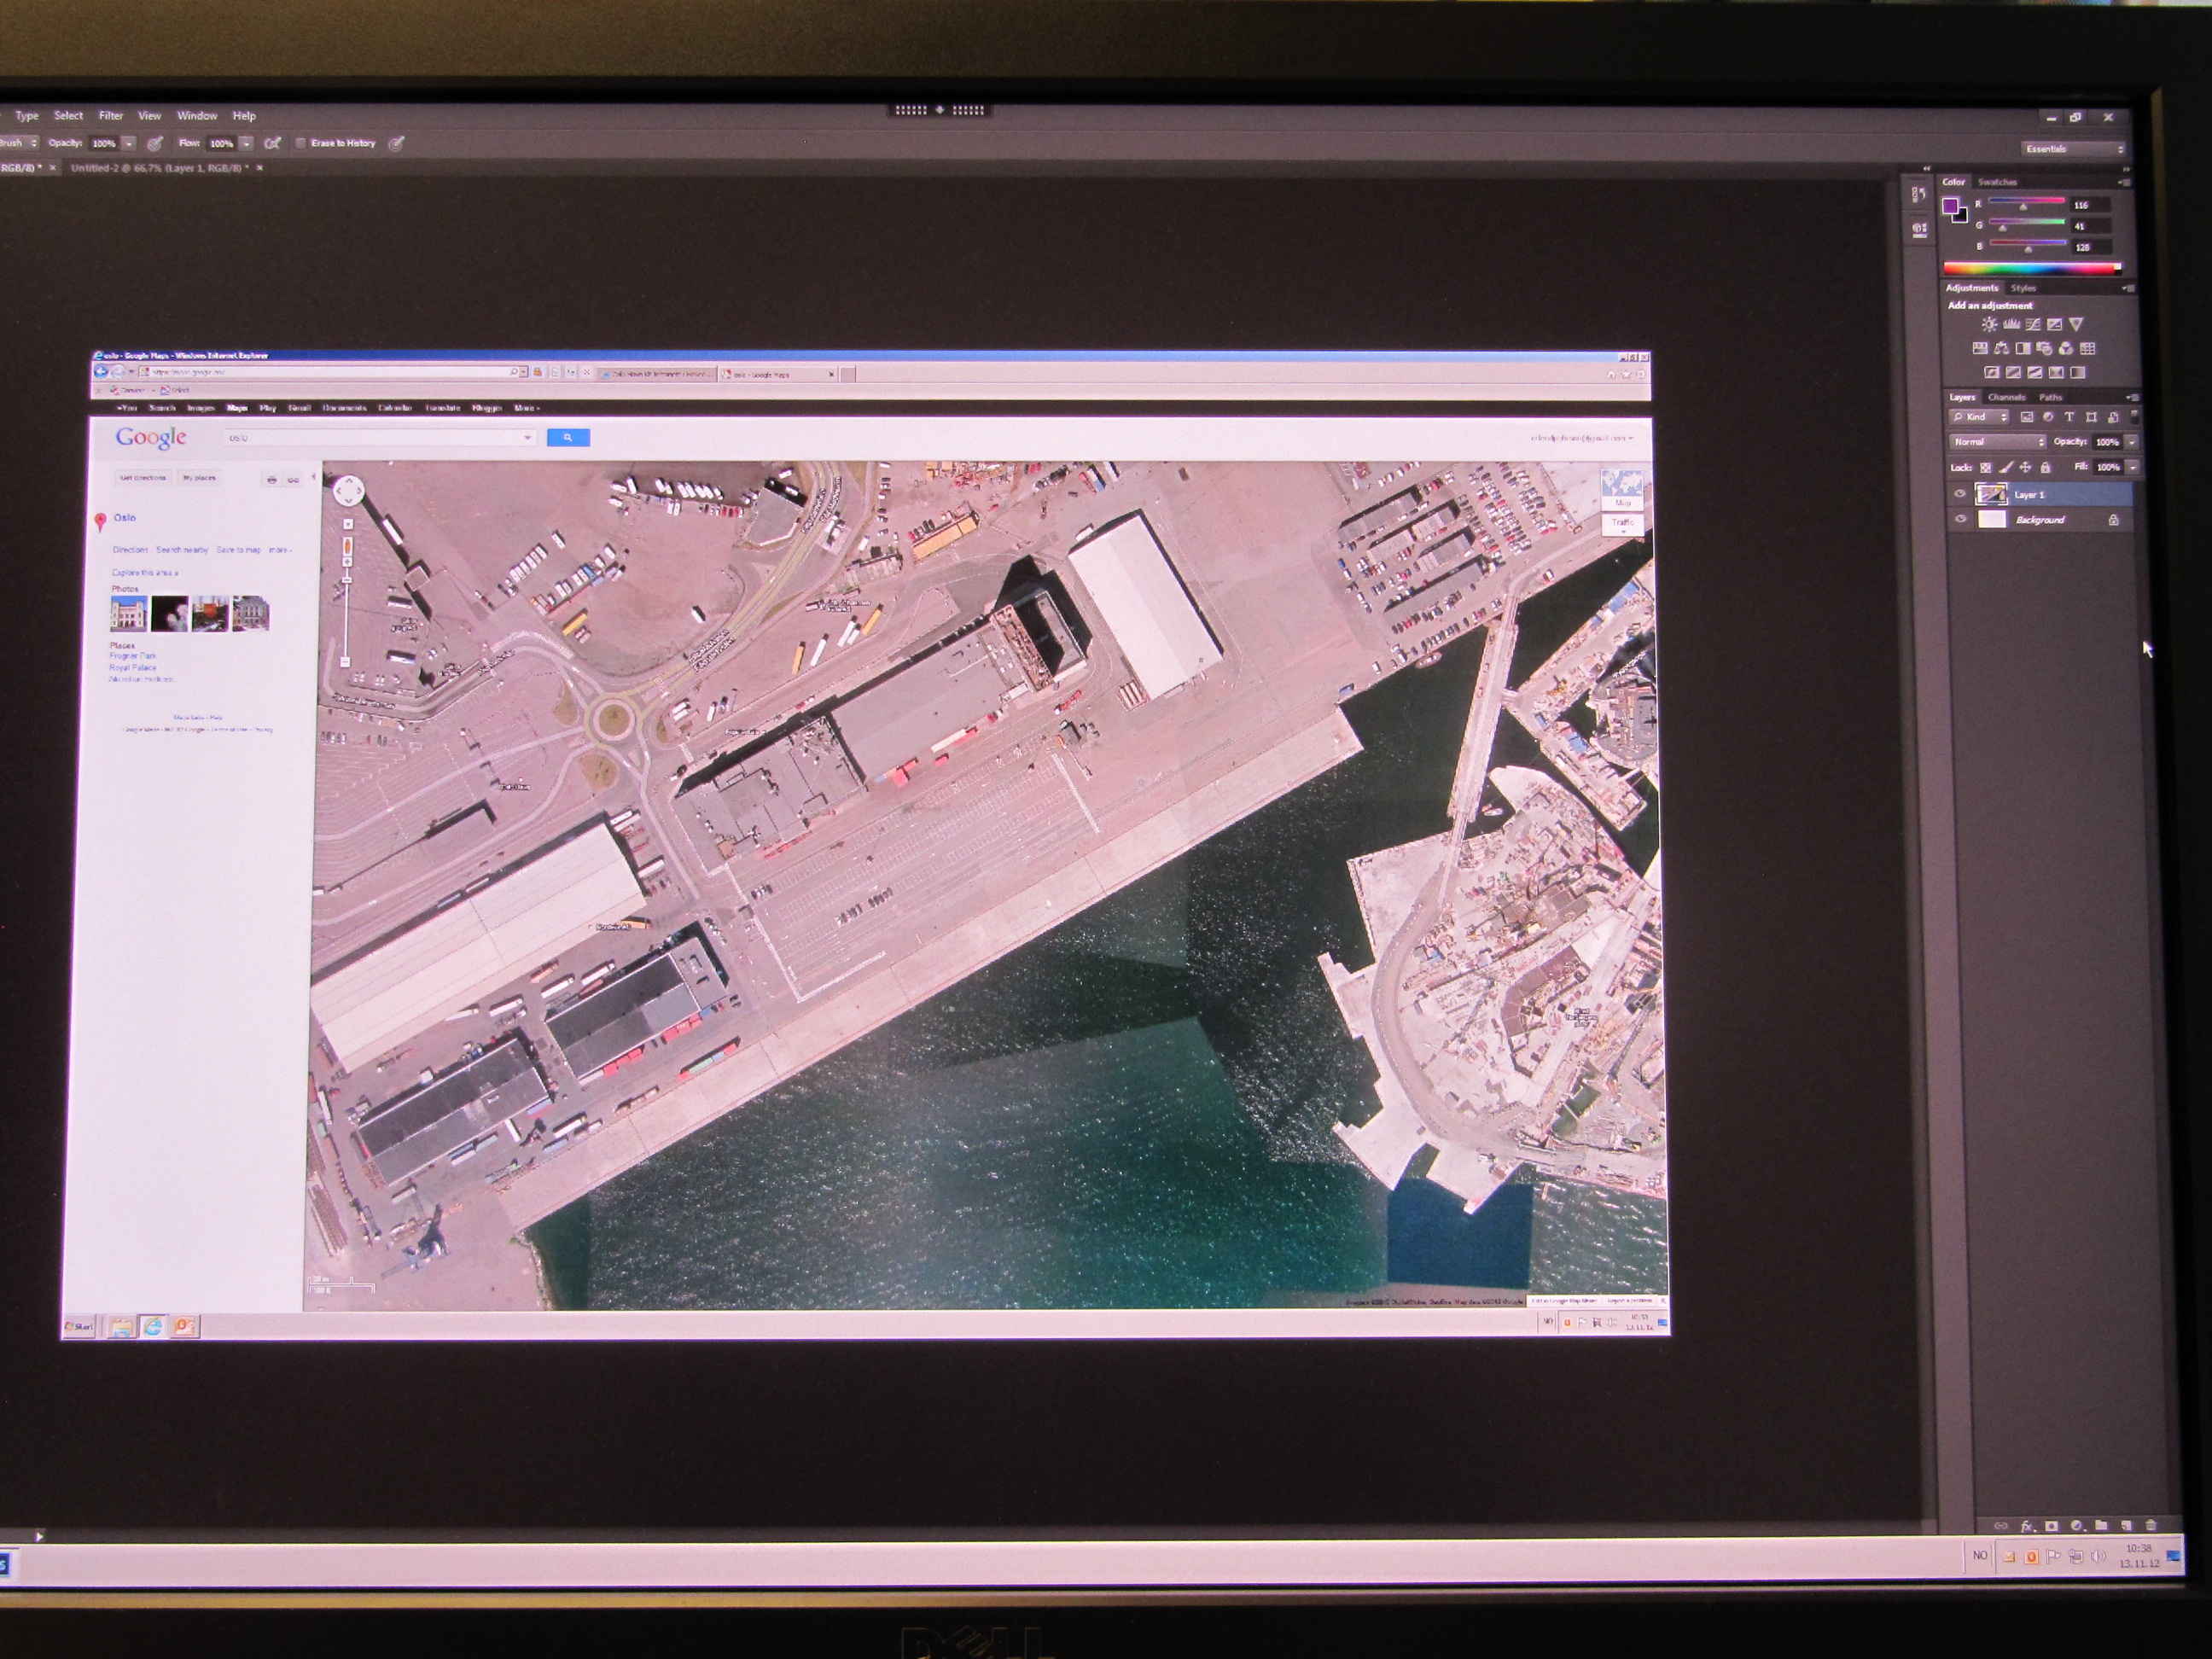Toggle filter for adjustment layers
The image size is (2212, 1659).
[2048, 418]
